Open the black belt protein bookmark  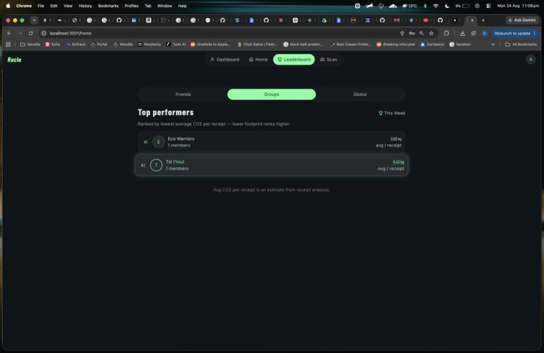pos(303,45)
